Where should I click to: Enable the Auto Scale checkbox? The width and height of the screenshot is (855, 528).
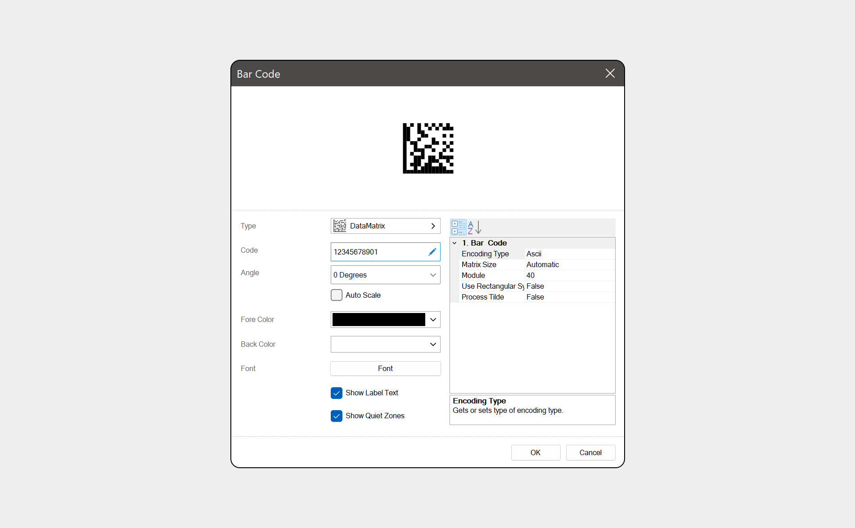click(x=337, y=295)
